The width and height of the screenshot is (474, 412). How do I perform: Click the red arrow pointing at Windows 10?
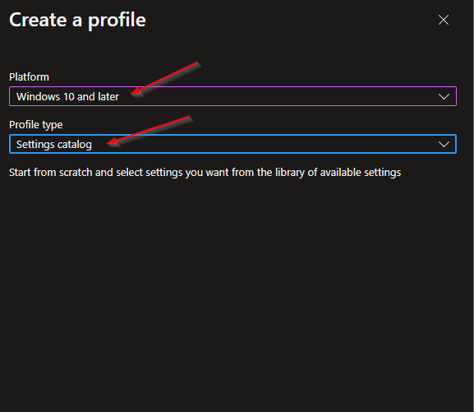166,78
